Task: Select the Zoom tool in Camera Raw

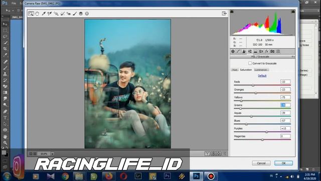Action: coord(31,14)
